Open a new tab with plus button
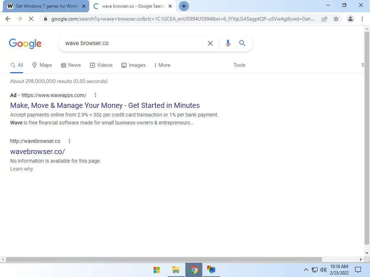 184,6
